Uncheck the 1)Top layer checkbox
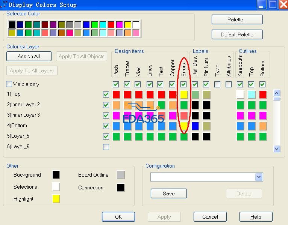Screen dimensions: 288x225 (x=106, y=94)
